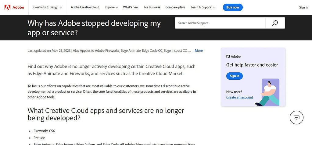Viewport: 312px width, 145px height.
Task: Expand the Creativity & Design dropdown
Action: (x=47, y=7)
